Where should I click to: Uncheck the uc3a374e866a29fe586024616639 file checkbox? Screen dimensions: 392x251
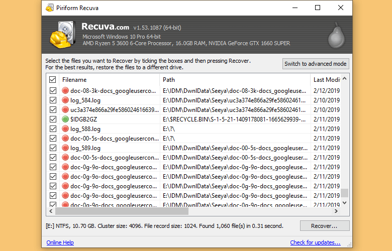point(53,109)
